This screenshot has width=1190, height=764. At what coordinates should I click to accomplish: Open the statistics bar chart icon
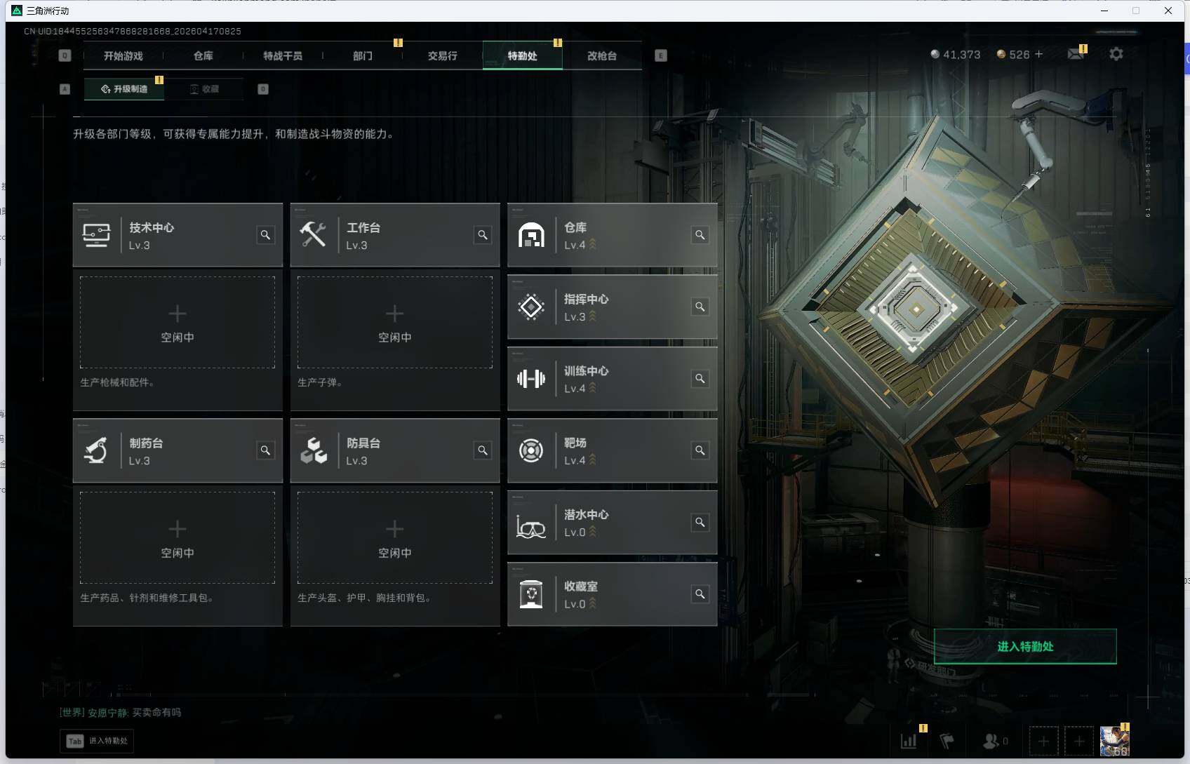909,741
